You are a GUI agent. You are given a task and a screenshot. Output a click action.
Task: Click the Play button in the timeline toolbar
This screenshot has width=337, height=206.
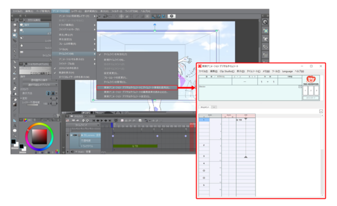(102, 121)
